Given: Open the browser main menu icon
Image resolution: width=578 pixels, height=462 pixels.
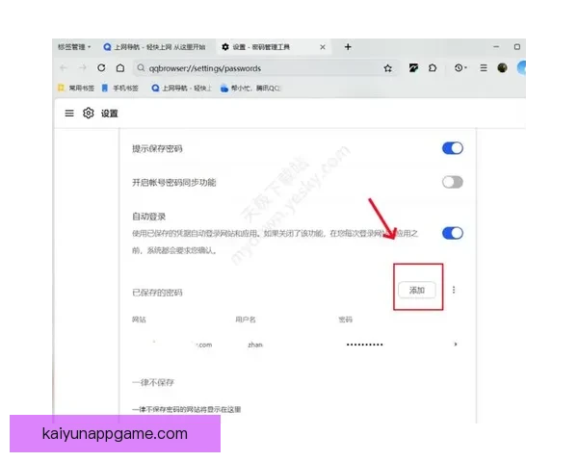Looking at the screenshot, I should click(484, 68).
